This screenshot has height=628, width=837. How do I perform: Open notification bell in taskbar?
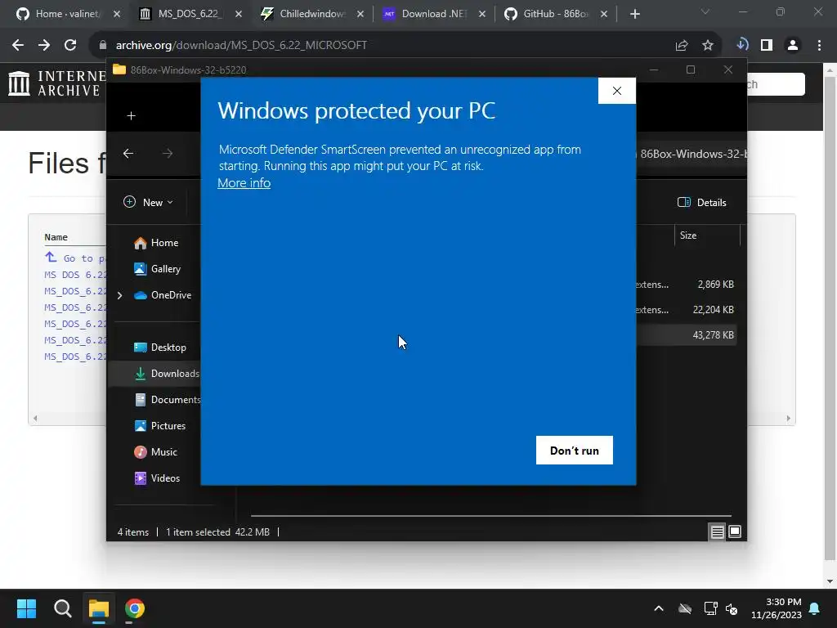tap(815, 608)
